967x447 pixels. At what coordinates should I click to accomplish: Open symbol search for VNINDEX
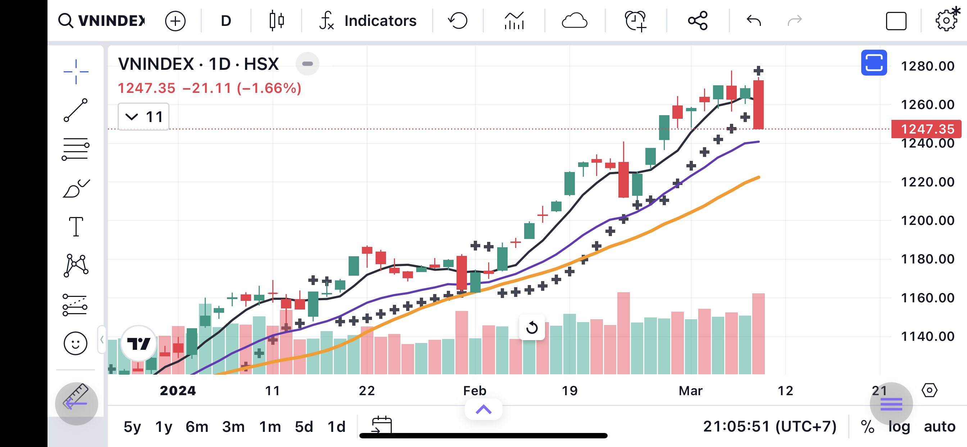101,20
